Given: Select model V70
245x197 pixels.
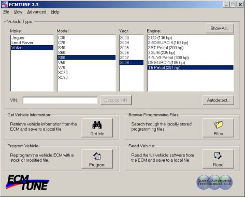Looking at the screenshot, I should (87, 67).
